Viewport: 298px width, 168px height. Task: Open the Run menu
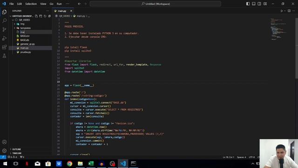coord(59,4)
